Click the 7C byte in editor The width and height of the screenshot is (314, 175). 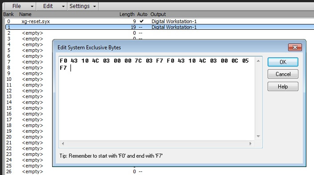(138, 61)
